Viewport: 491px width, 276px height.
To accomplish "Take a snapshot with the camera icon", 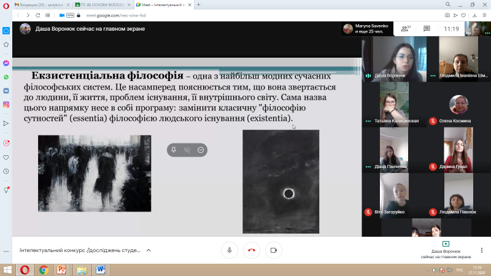I will click(x=447, y=15).
